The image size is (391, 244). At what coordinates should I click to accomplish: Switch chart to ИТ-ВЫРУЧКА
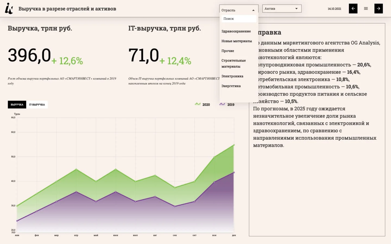pos(37,105)
